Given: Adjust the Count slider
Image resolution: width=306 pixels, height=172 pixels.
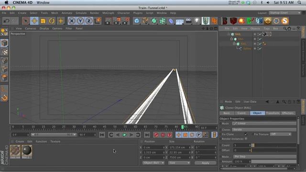Looking at the screenshot, I should pyautogui.click(x=274, y=145).
